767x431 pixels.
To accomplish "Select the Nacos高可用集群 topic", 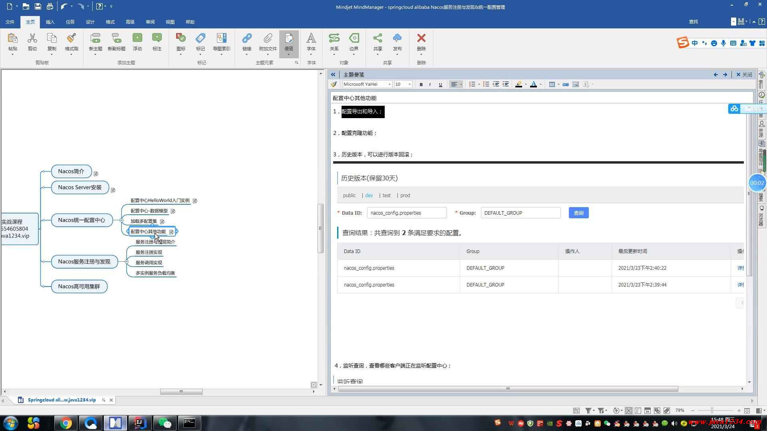I will (x=79, y=286).
